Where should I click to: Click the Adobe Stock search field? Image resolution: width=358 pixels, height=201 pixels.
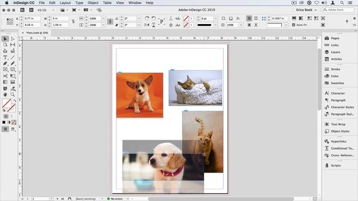pyautogui.click(x=338, y=10)
